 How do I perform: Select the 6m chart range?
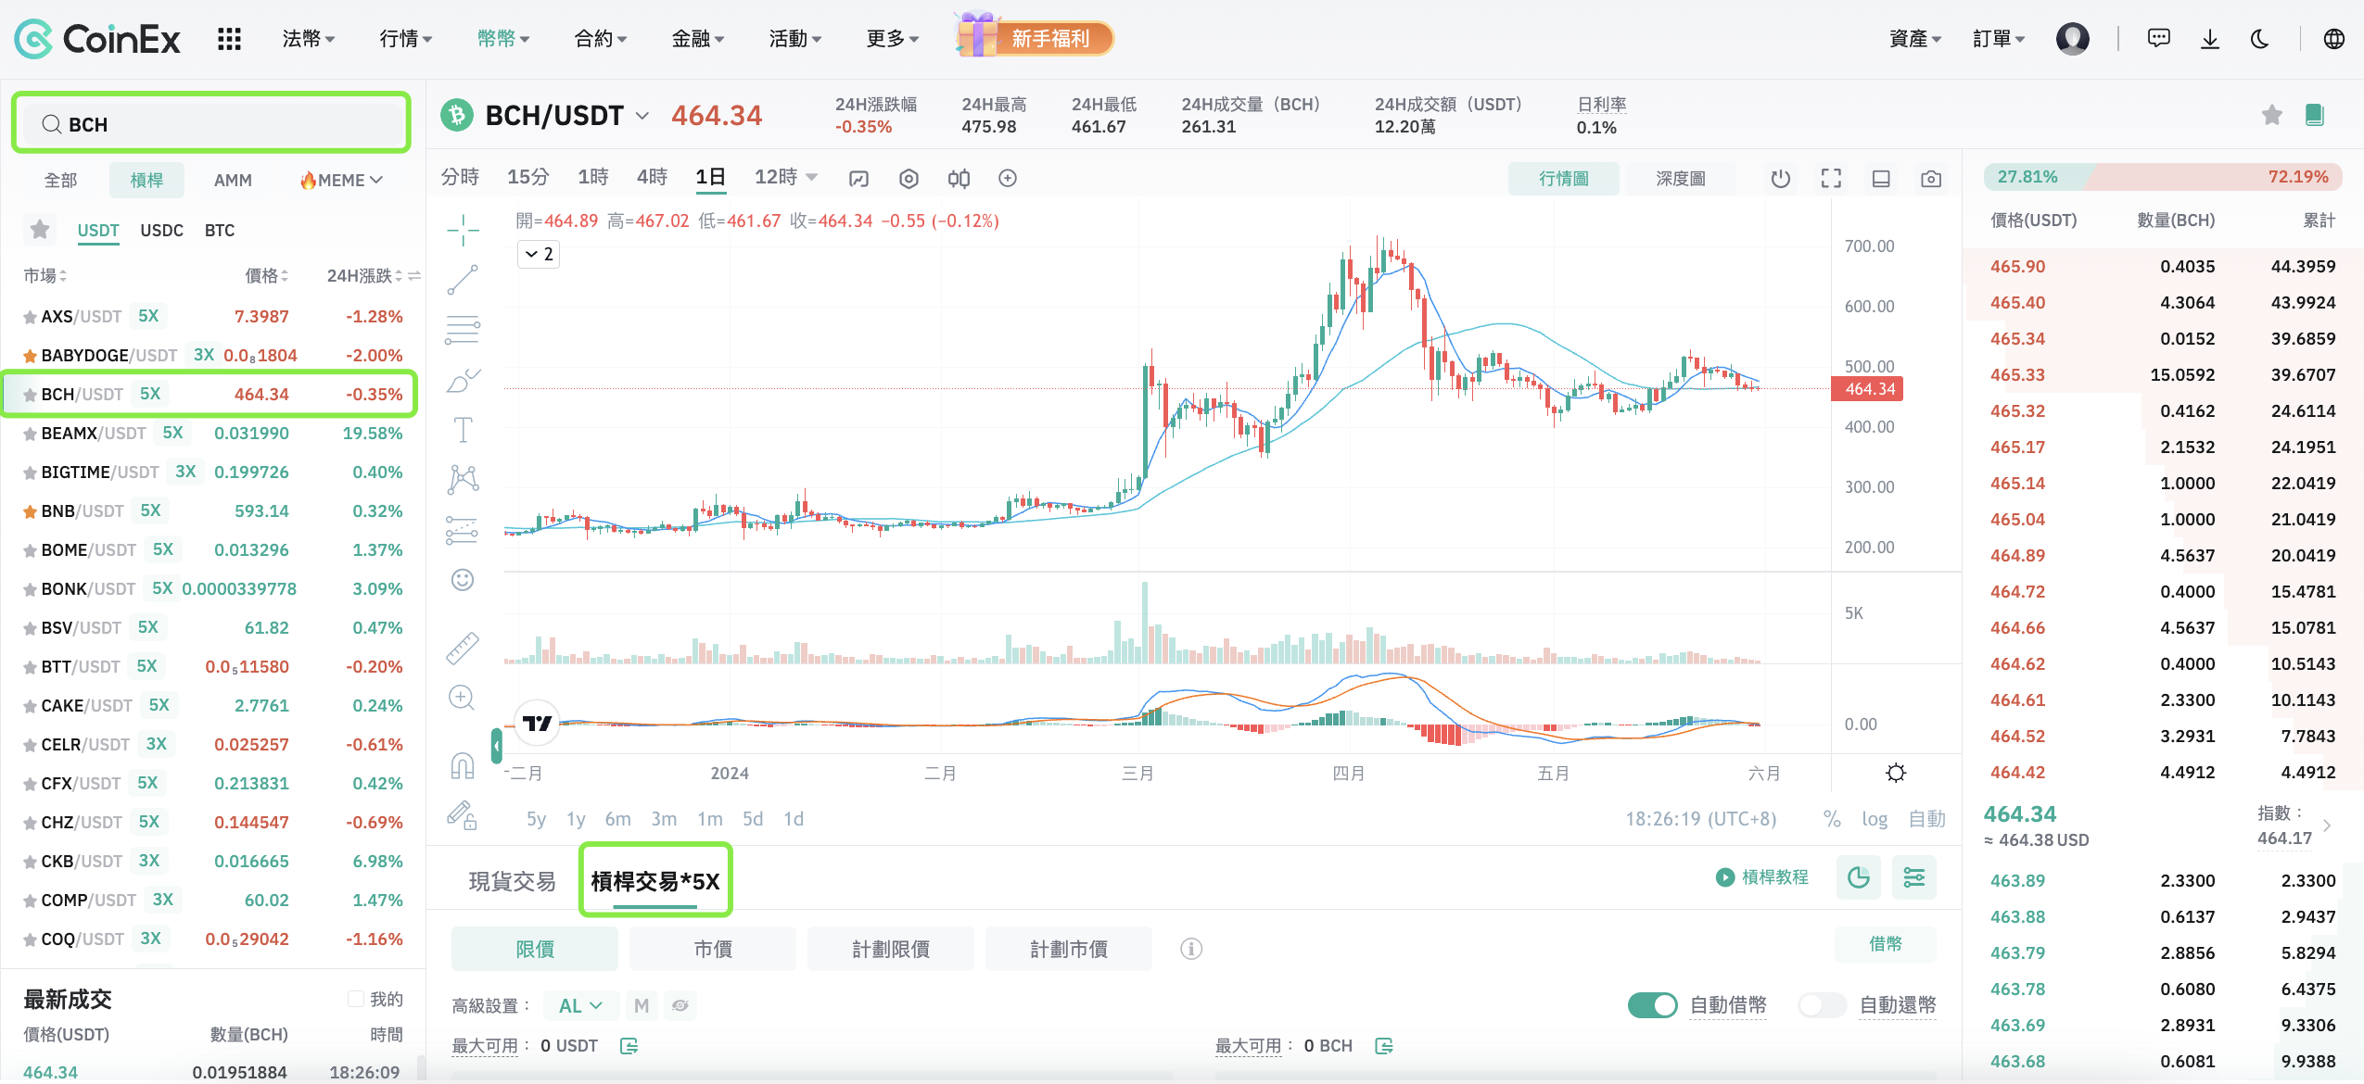point(617,819)
